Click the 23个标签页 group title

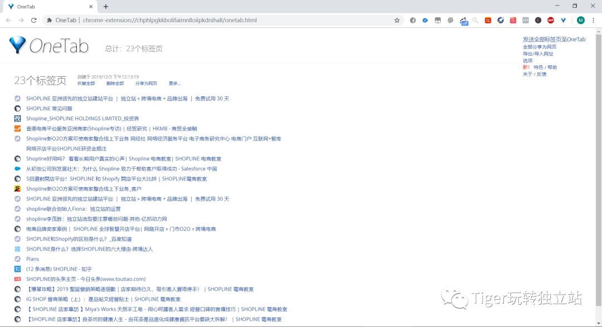pos(40,80)
